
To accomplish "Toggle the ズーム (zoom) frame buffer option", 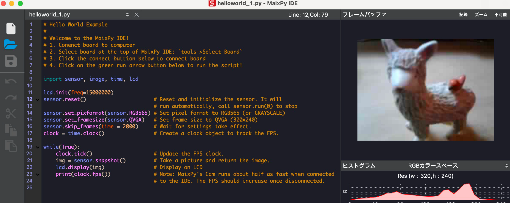I will point(481,15).
